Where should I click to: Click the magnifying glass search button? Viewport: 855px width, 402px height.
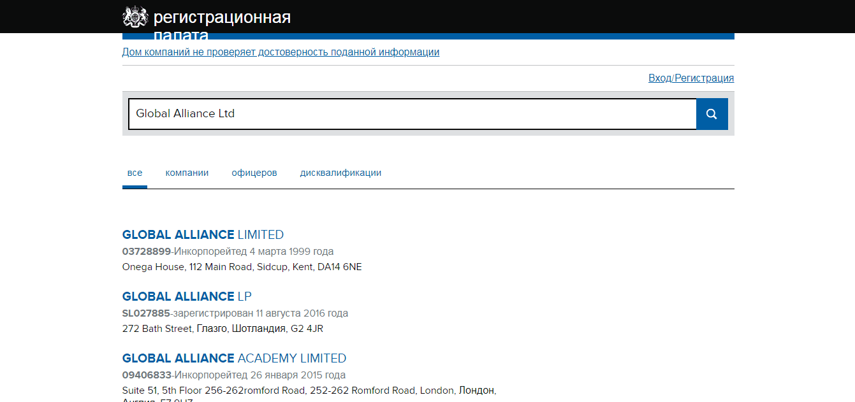[x=712, y=114]
